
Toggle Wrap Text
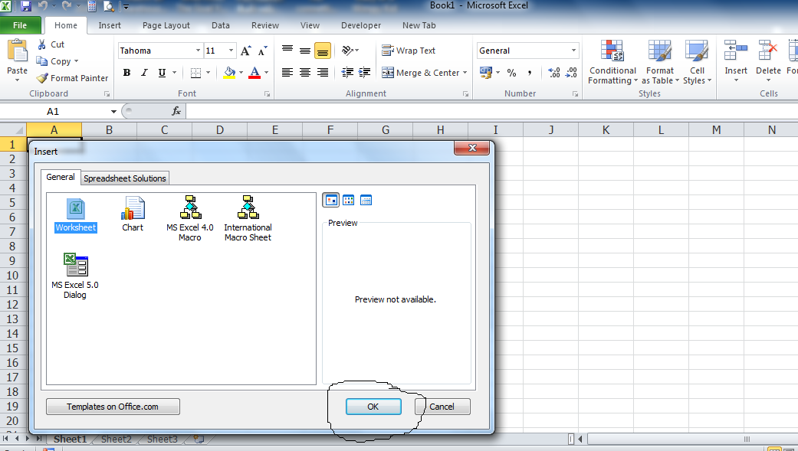coord(409,51)
